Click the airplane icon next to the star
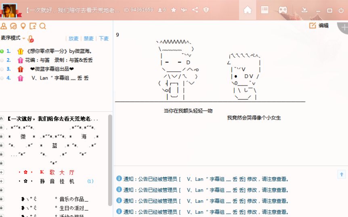The height and width of the screenshot is (217, 348). pyautogui.click(x=184, y=10)
